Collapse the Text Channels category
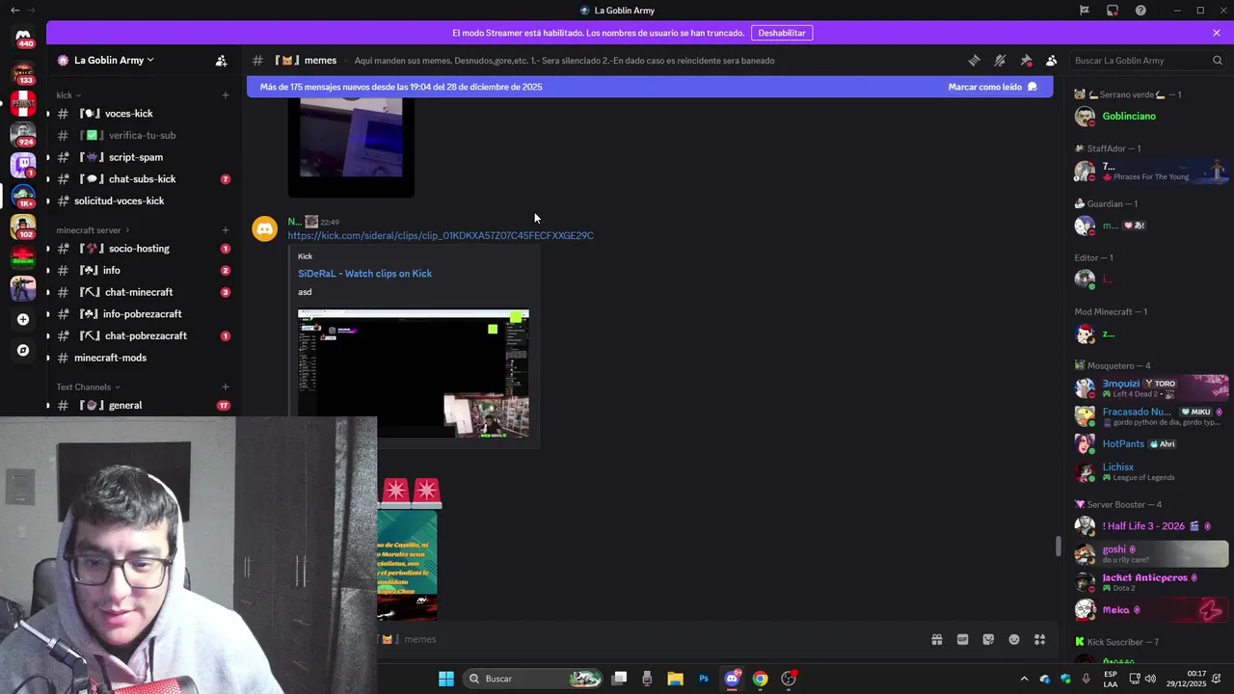Image resolution: width=1234 pixels, height=694 pixels. coord(89,387)
